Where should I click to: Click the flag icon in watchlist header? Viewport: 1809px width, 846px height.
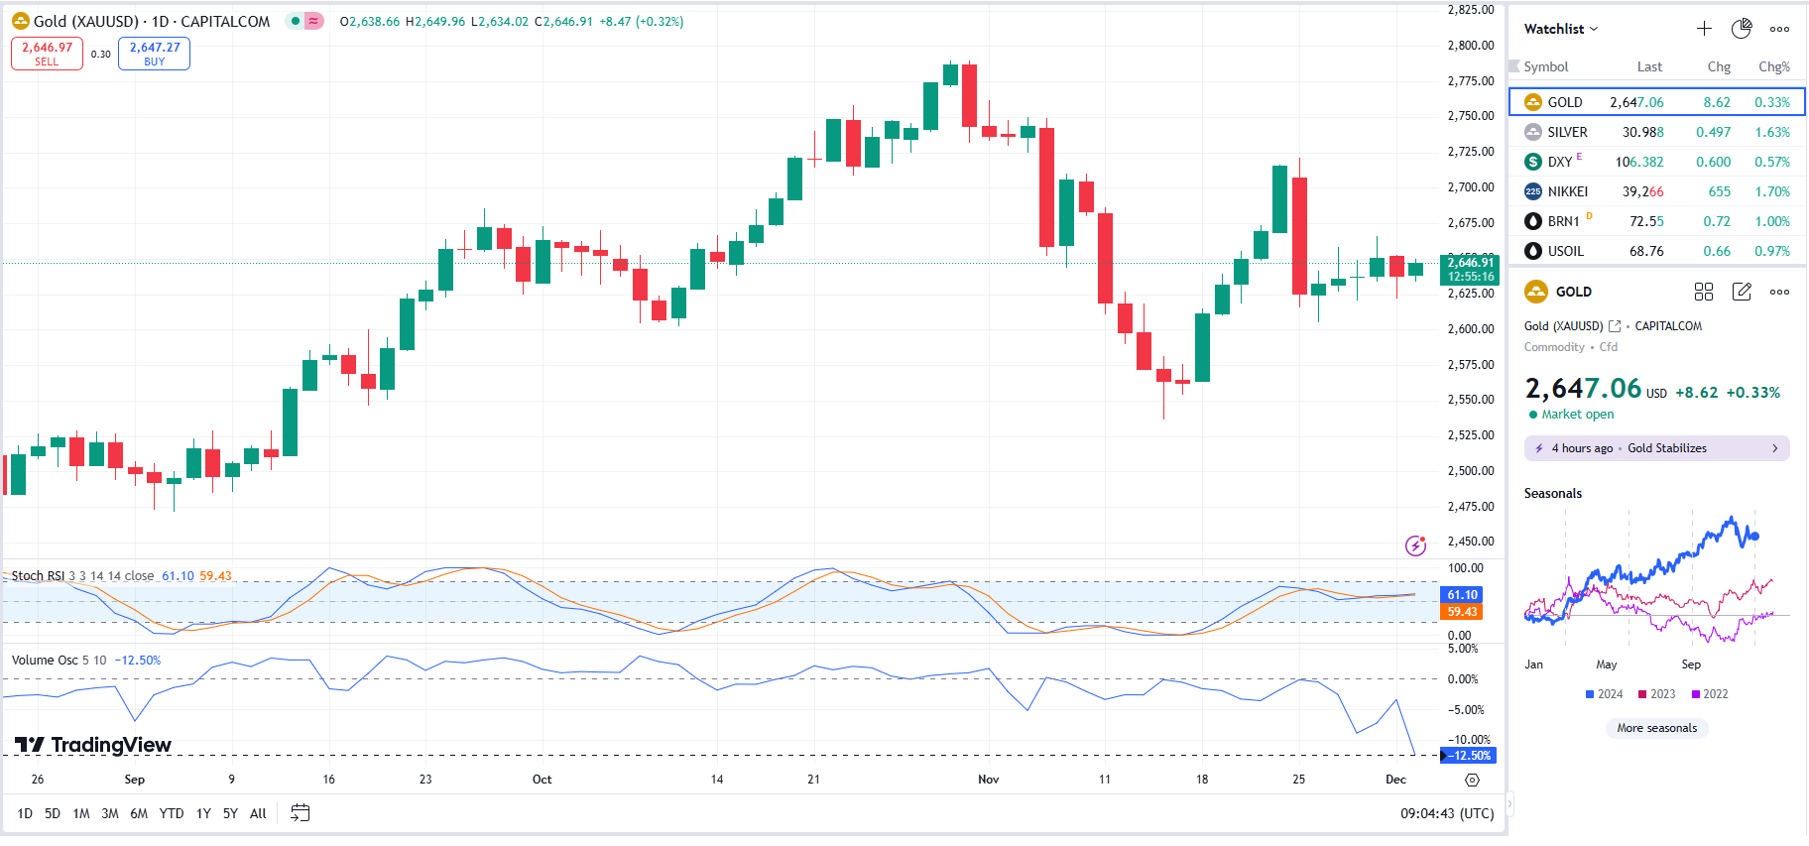pos(1514,66)
